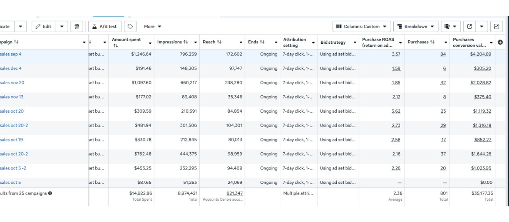Click the tag label icon
This screenshot has height=222, width=509.
coord(130,26)
